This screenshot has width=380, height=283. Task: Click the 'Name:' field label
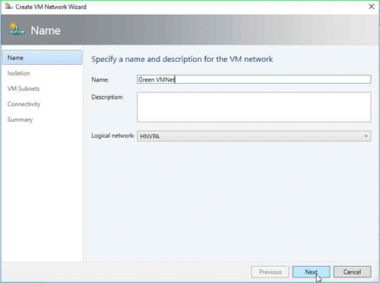[100, 79]
